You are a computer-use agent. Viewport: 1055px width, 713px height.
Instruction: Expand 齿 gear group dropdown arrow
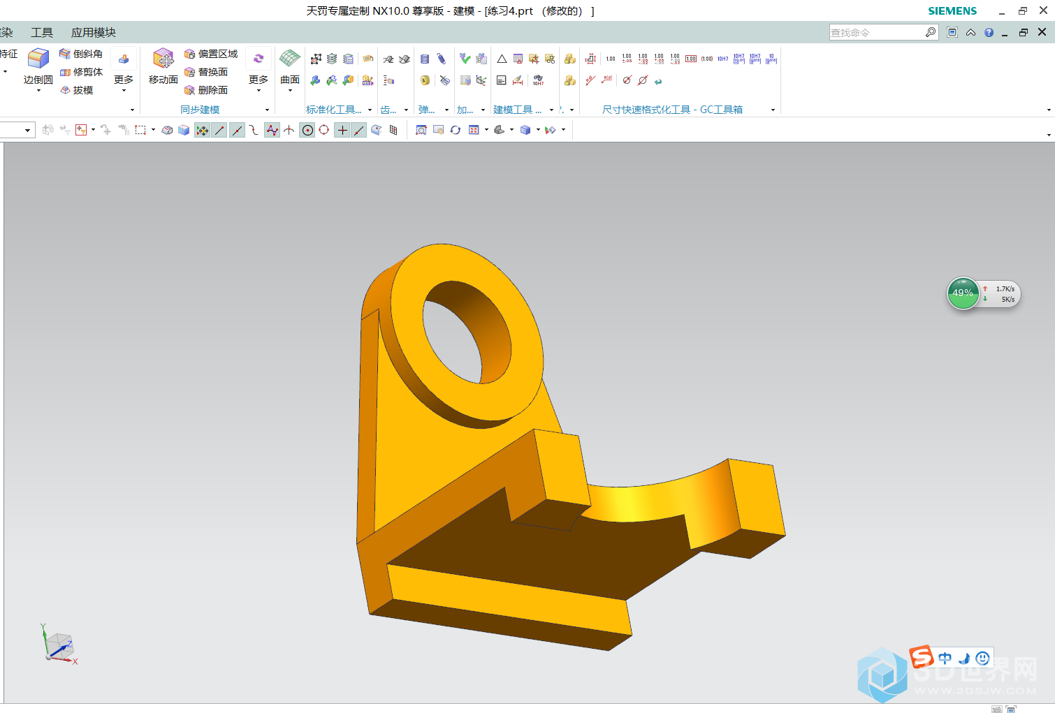(x=406, y=110)
